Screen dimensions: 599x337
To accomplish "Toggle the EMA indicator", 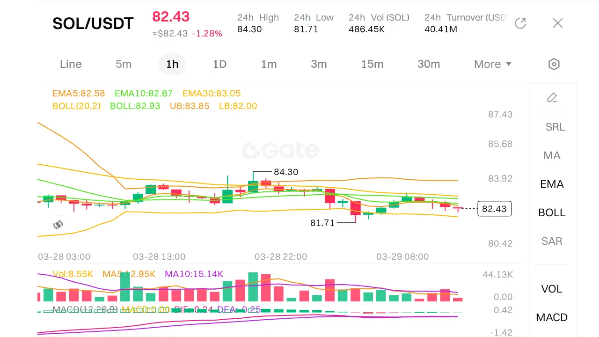I will point(552,184).
